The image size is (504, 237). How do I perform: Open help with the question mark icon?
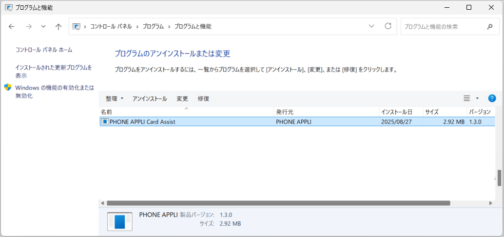pos(492,98)
